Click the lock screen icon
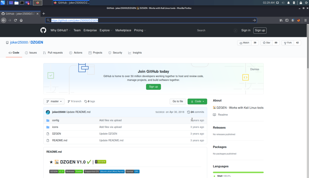This screenshot has width=309, height=178. point(301,3)
